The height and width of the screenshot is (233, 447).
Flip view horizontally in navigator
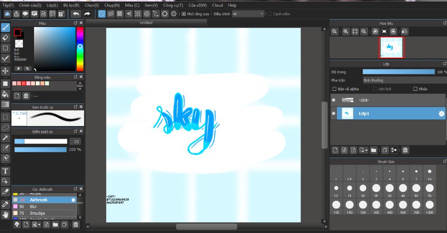(x=405, y=31)
